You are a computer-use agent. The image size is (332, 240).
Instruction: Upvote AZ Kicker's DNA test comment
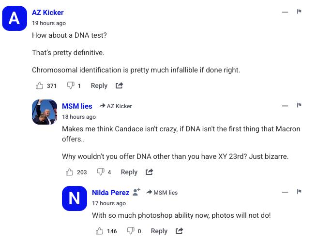40,85
